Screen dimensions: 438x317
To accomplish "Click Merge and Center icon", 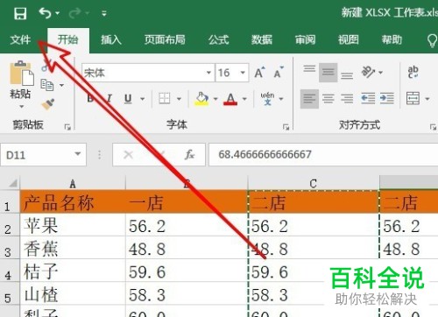I will pyautogui.click(x=413, y=98).
